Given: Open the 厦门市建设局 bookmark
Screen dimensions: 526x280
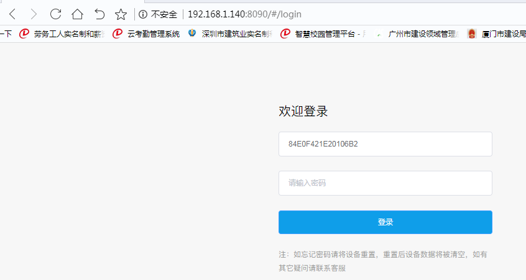Looking at the screenshot, I should click(x=497, y=34).
